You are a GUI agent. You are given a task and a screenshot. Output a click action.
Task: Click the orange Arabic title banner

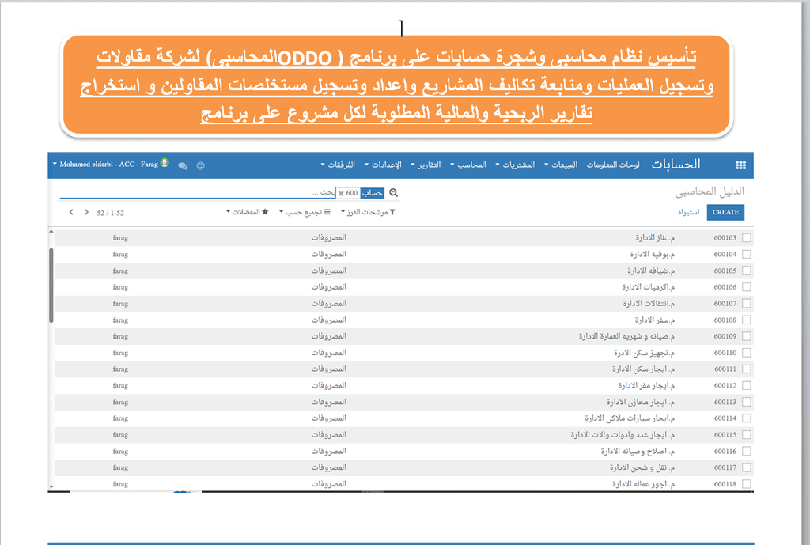point(396,85)
